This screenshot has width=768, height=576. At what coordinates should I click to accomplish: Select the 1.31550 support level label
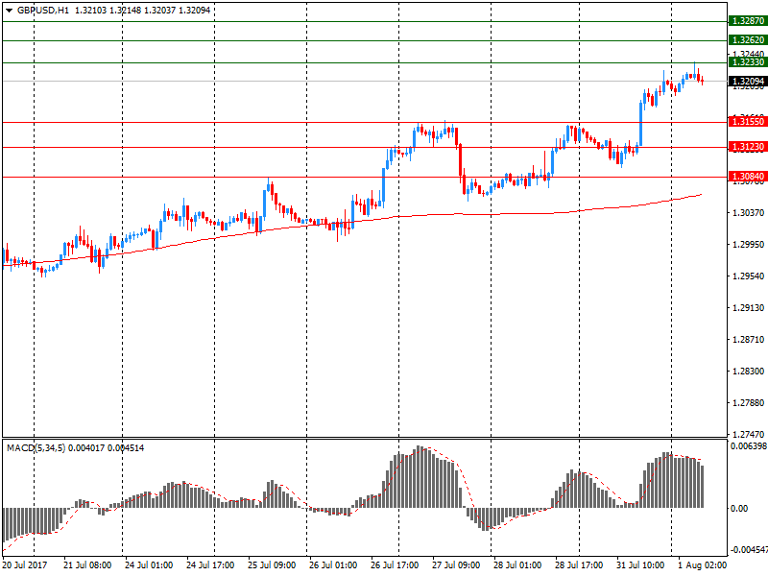tap(748, 122)
